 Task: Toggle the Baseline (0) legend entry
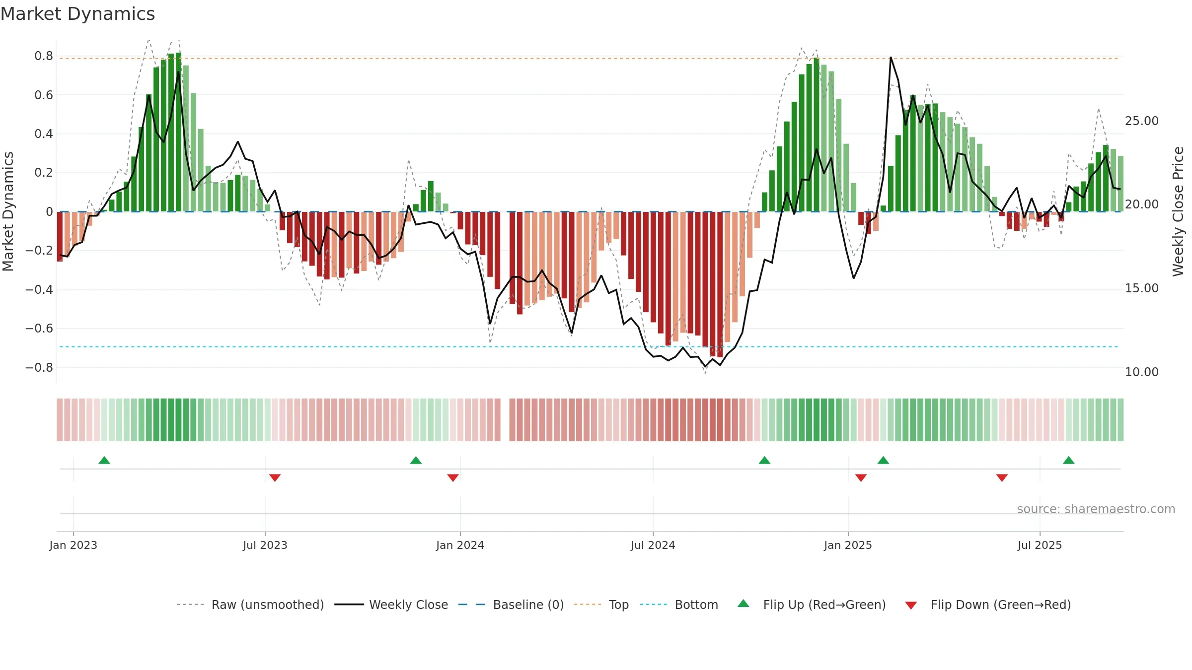point(511,604)
